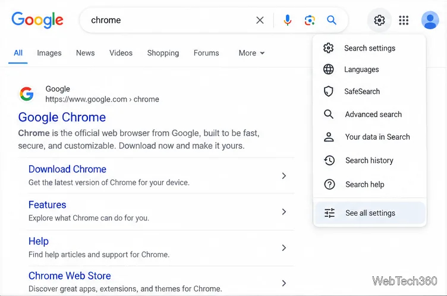447x296 pixels.
Task: Click the Search help question icon
Action: click(x=329, y=184)
